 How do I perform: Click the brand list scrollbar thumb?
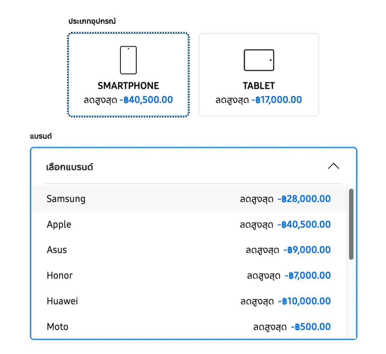[351, 224]
